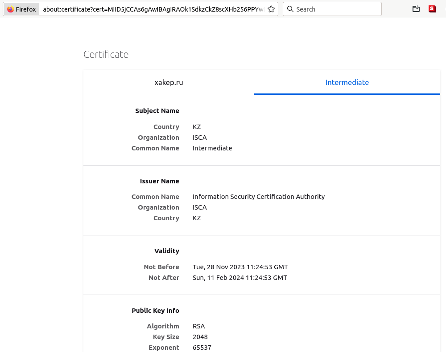
Task: Click the 2048 key size value
Action: 200,337
